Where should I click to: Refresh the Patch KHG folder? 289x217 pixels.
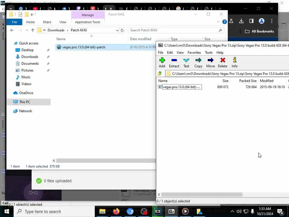122,31
